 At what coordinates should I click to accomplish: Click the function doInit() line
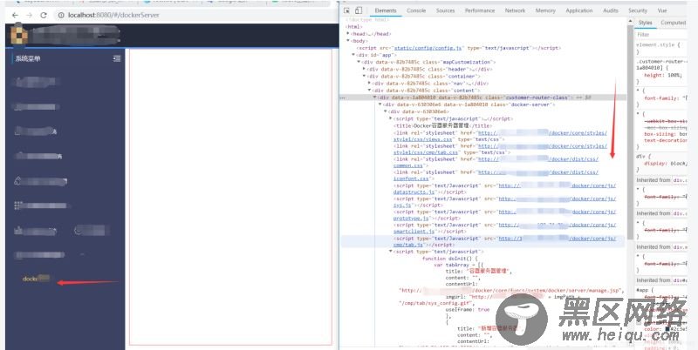click(449, 258)
